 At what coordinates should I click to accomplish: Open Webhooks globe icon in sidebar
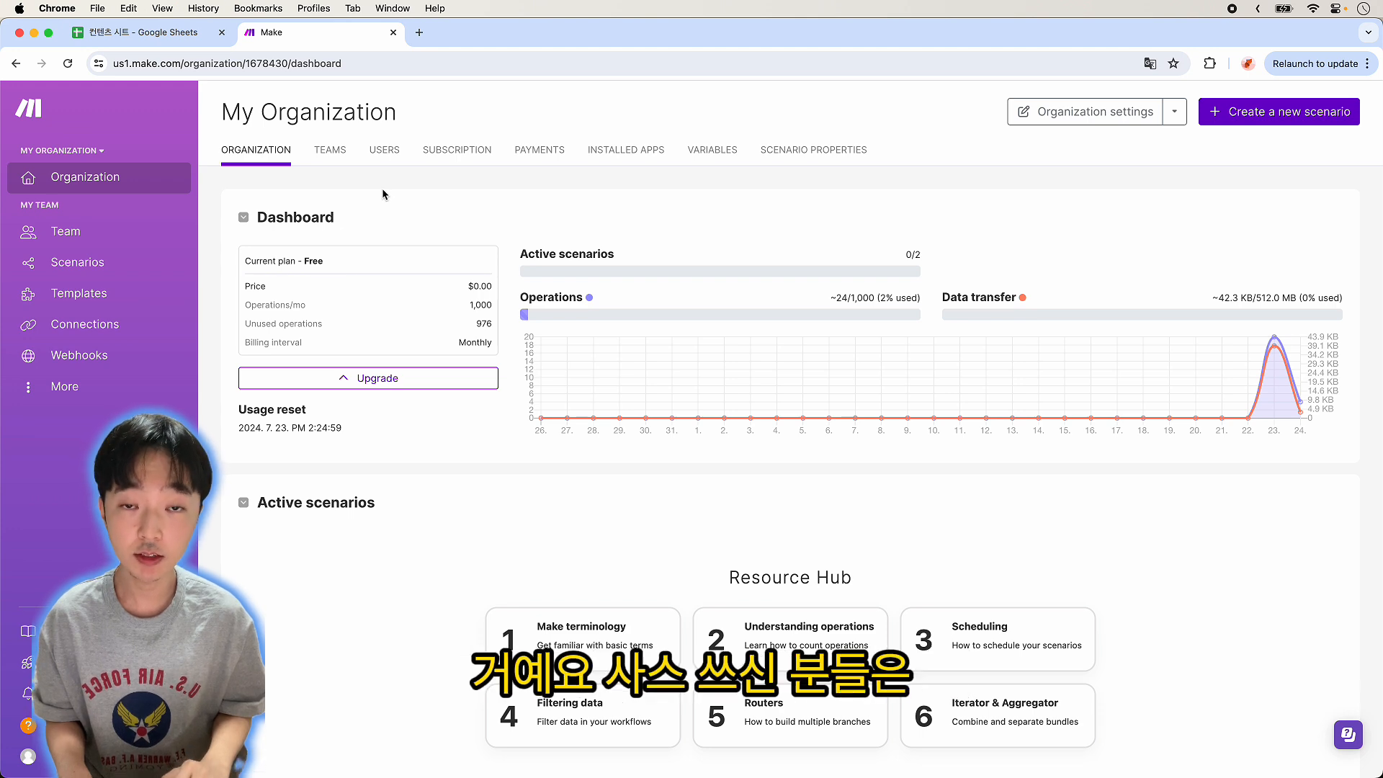click(28, 356)
